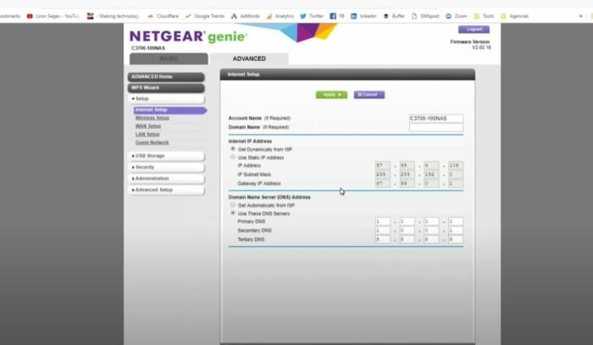Click the Domain Name input field

pos(435,128)
